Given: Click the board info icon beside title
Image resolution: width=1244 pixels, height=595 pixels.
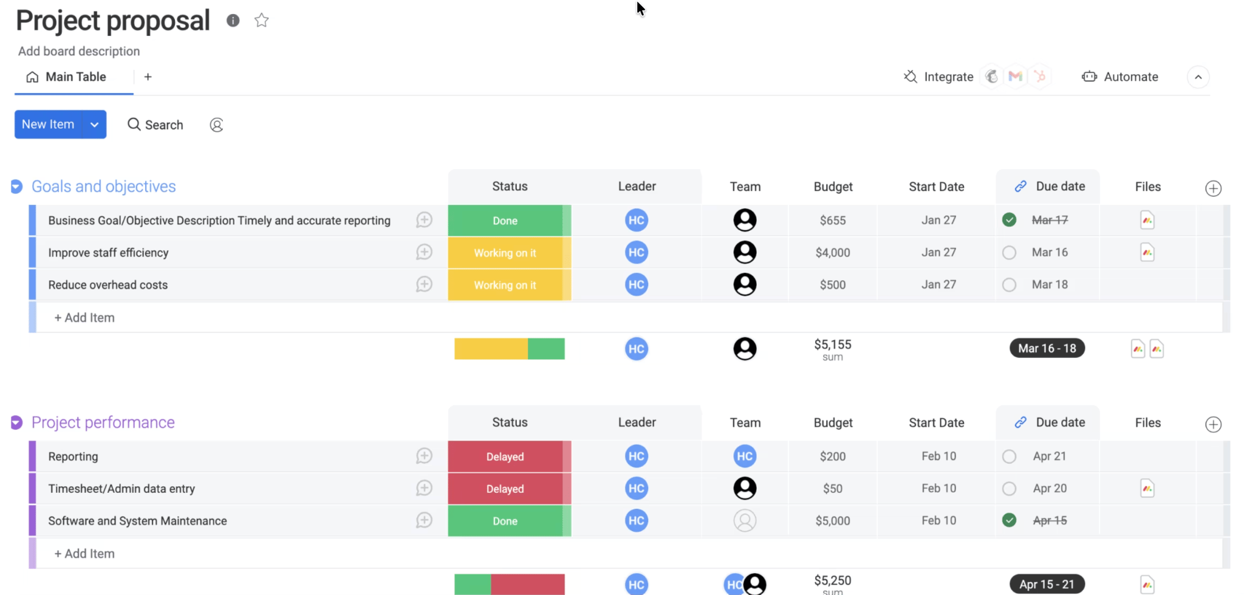Looking at the screenshot, I should tap(233, 21).
